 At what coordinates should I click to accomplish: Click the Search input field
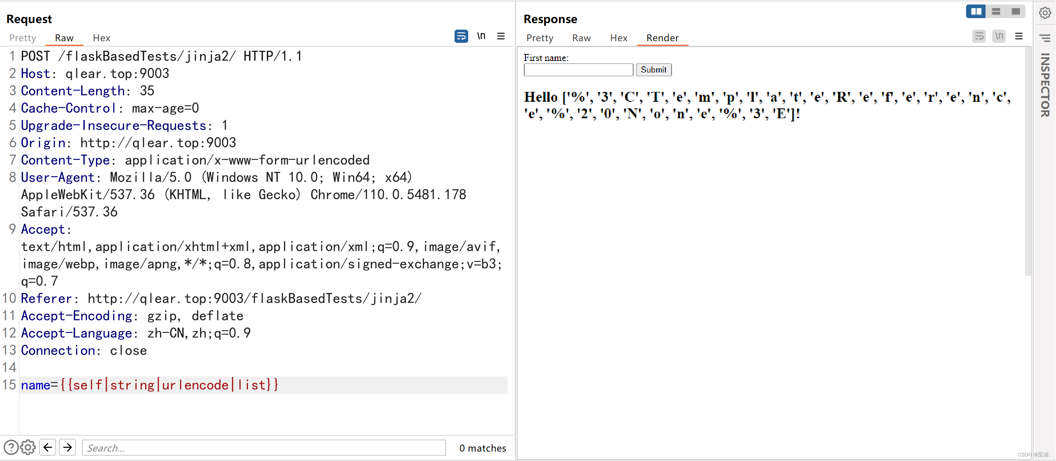pos(264,448)
